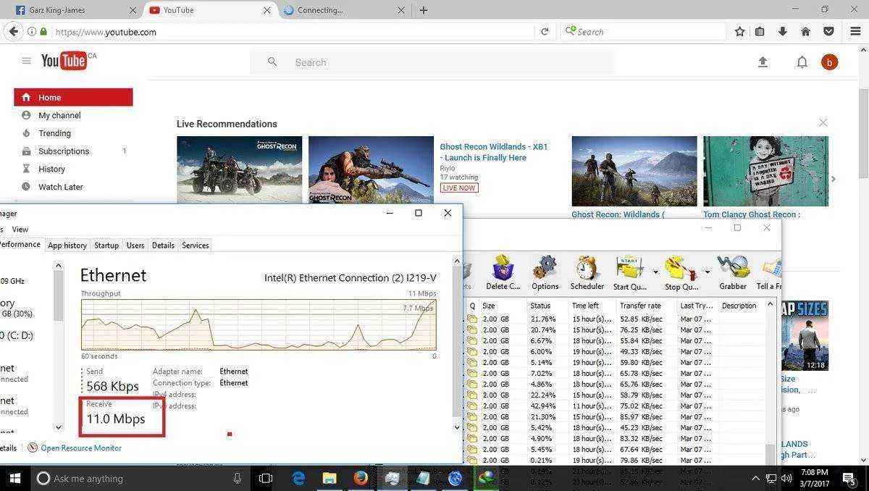The width and height of the screenshot is (869, 491).
Task: Save page to Pocket icon
Action: [x=828, y=32]
